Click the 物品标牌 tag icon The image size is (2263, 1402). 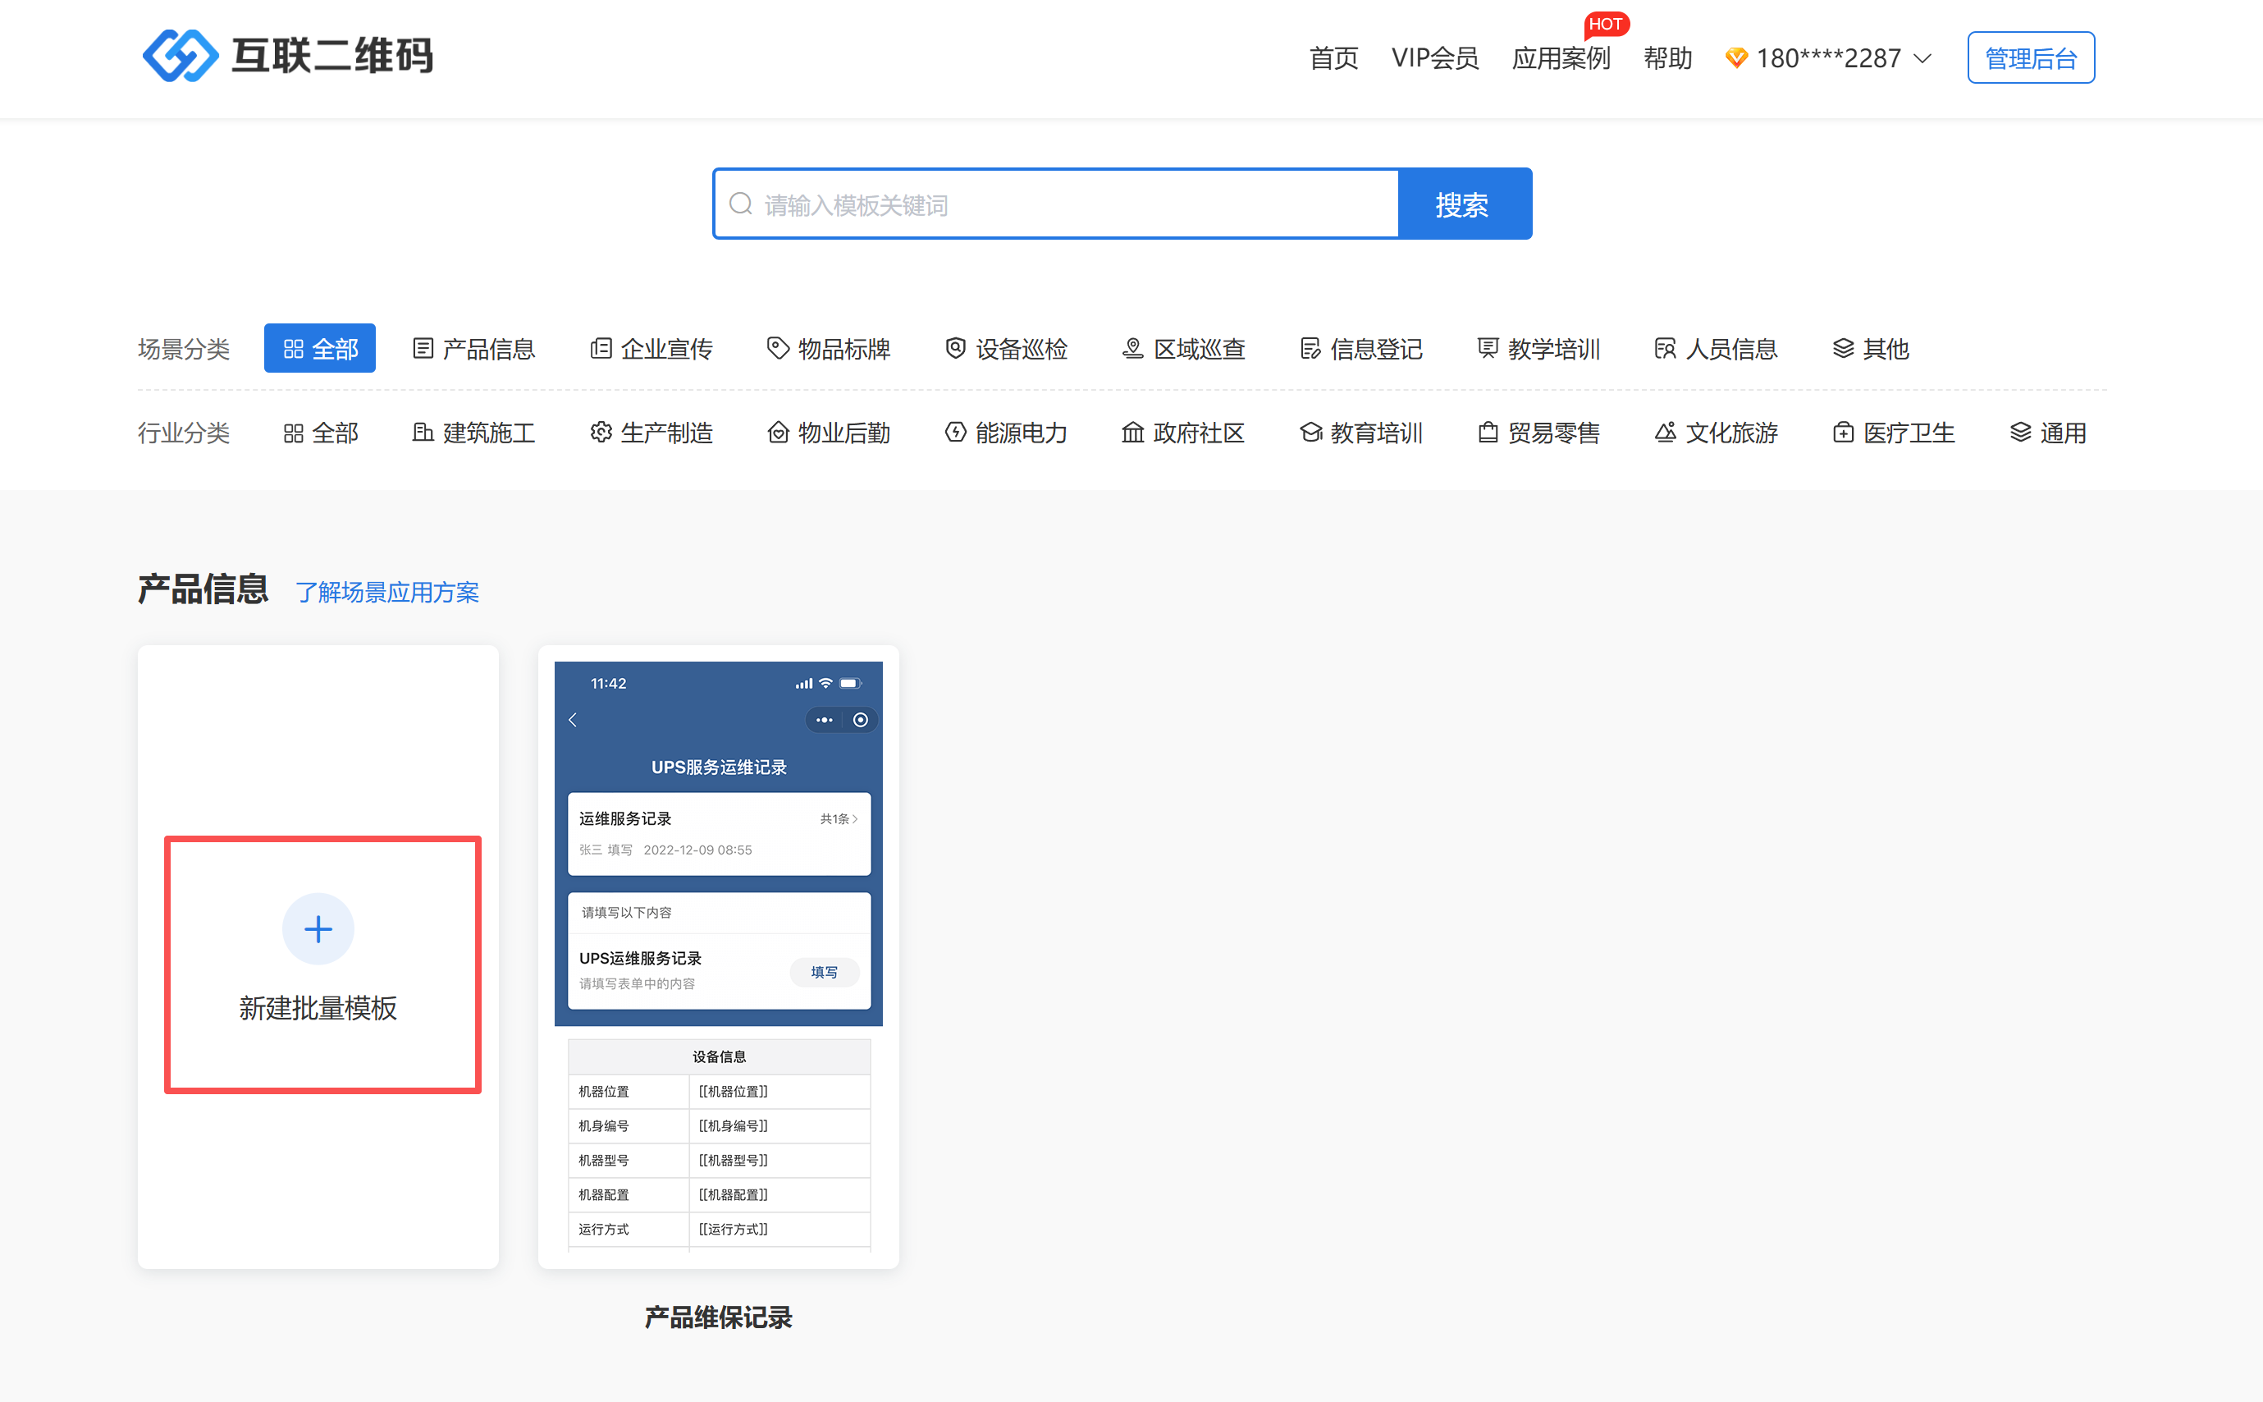point(778,349)
